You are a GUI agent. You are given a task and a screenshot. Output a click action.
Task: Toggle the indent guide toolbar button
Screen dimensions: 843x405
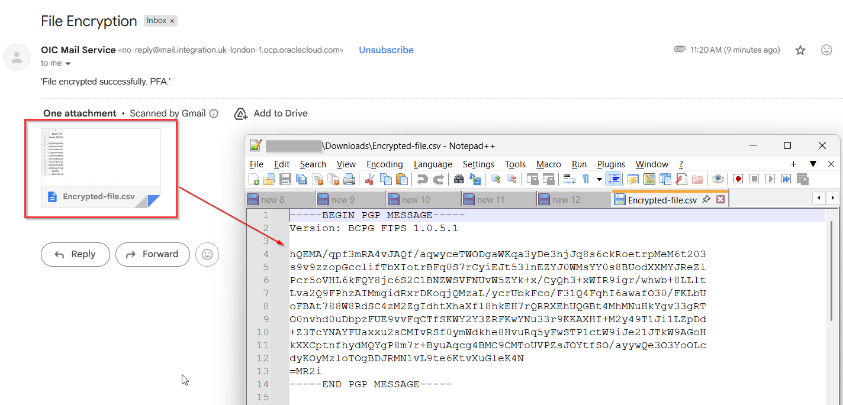click(x=613, y=179)
